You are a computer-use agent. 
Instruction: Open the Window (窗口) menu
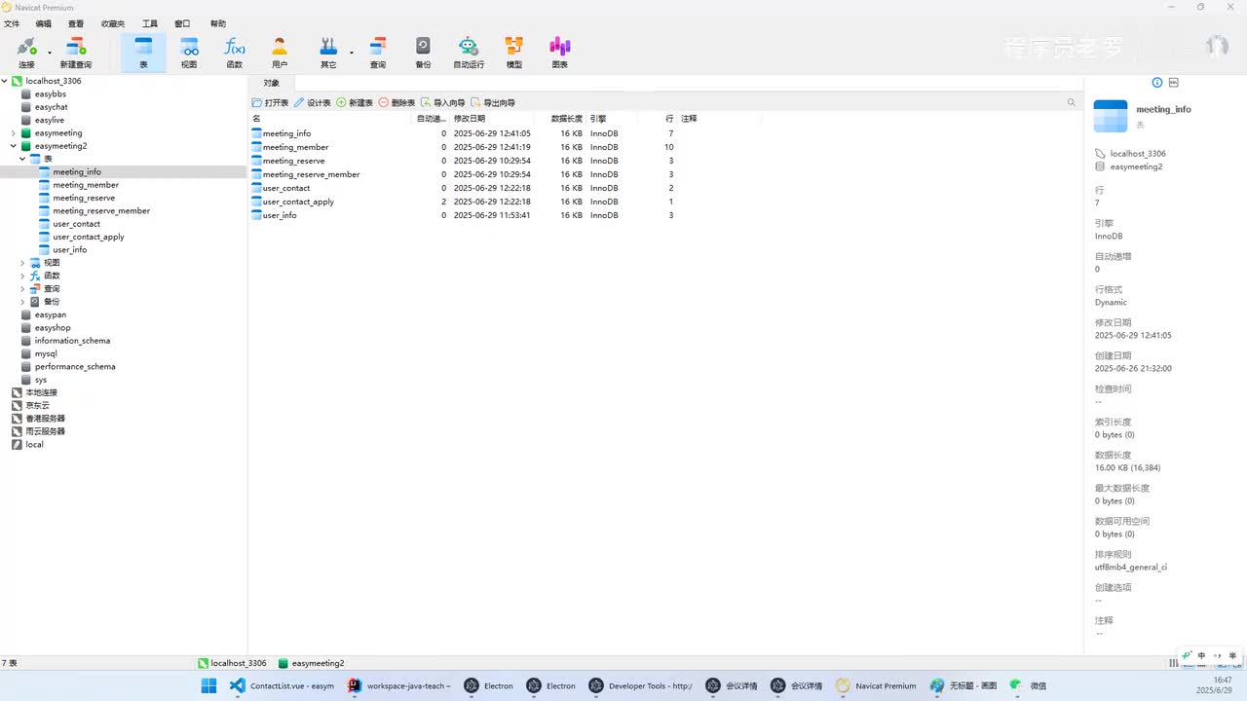182,23
